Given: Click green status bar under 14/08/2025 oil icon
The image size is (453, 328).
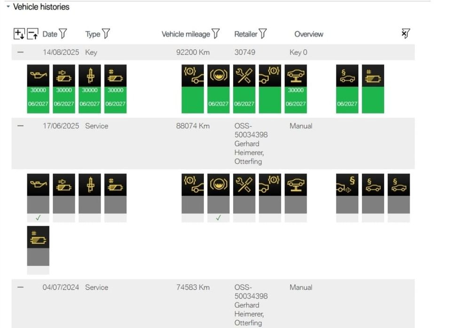Looking at the screenshot, I should 38,100.
